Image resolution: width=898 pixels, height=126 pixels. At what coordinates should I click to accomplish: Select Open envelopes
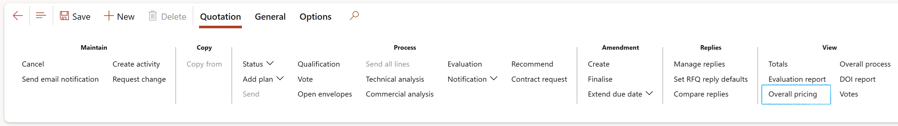[x=324, y=94]
